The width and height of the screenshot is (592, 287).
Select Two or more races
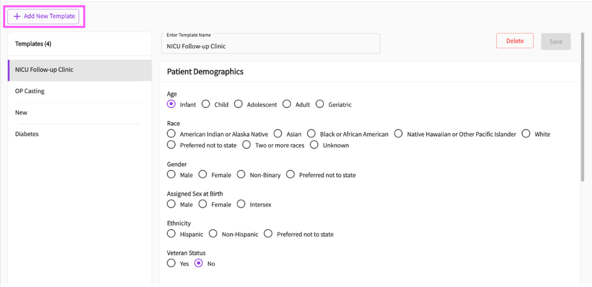coord(246,145)
